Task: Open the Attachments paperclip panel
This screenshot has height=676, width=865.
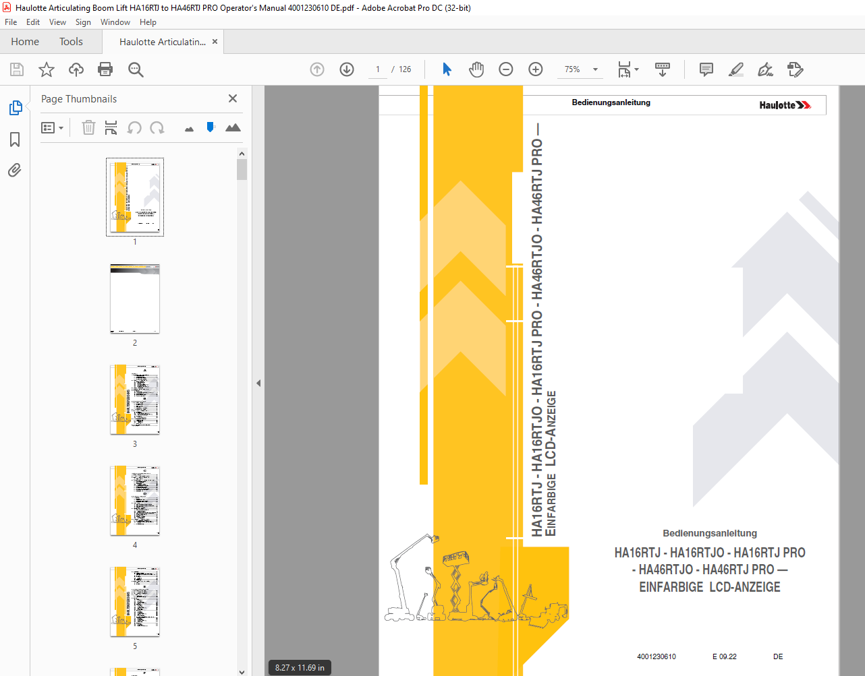Action: tap(15, 170)
